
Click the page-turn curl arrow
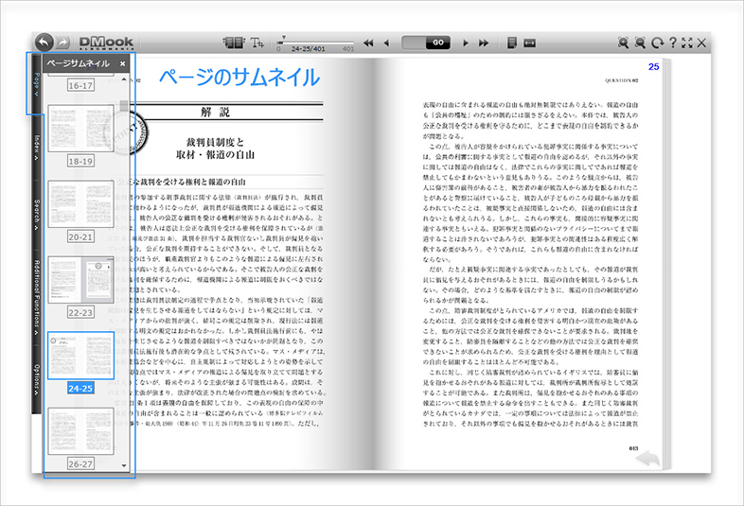pos(647,459)
